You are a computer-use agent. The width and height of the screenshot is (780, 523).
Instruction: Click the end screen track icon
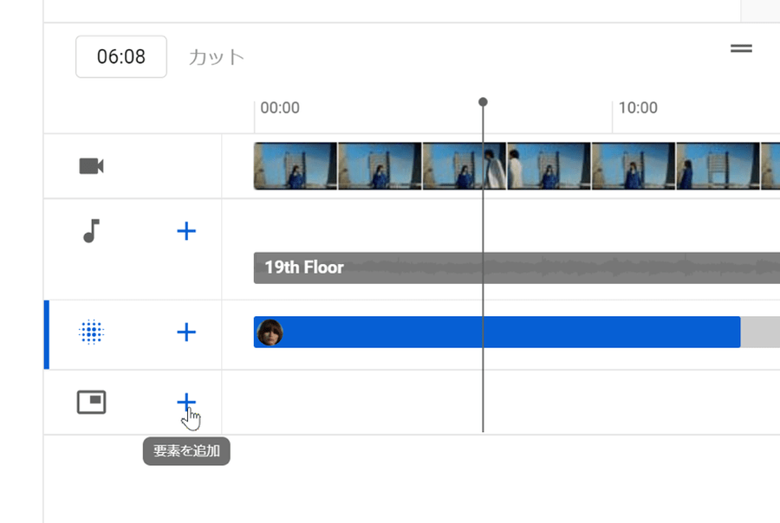pyautogui.click(x=91, y=402)
